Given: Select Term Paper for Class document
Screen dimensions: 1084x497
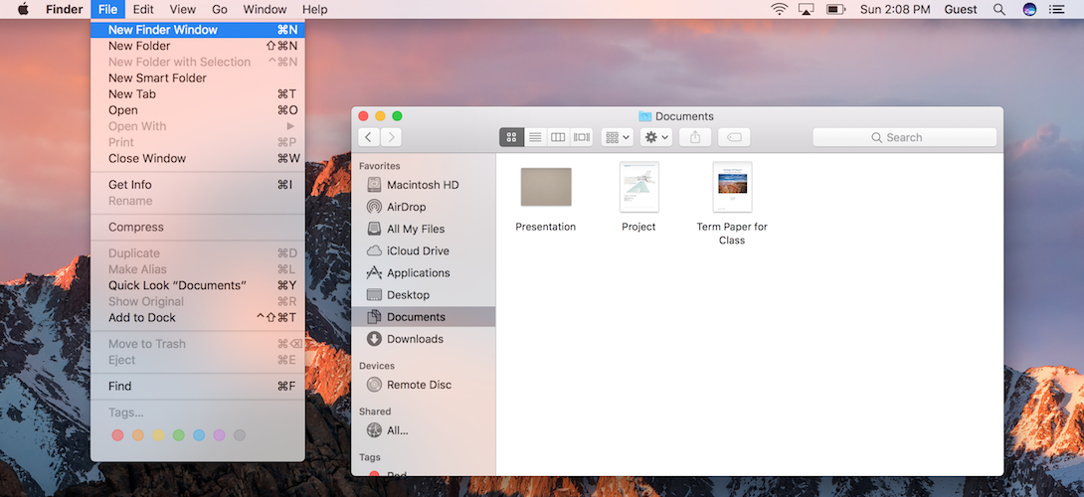Looking at the screenshot, I should [732, 187].
